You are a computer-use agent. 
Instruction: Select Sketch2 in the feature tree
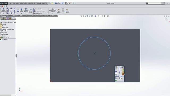(5, 39)
